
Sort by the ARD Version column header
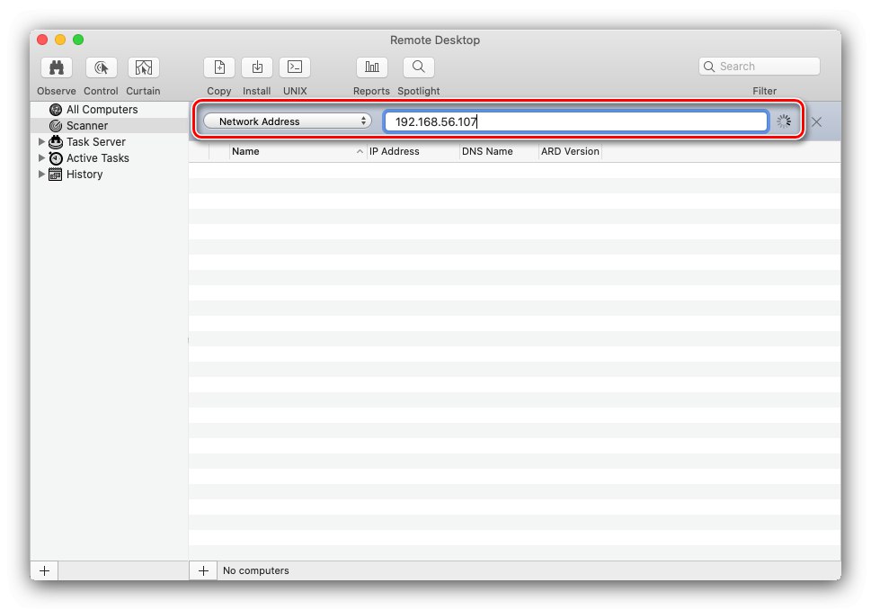pos(570,151)
